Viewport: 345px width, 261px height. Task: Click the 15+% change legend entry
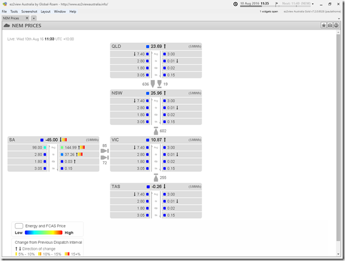pos(73,254)
